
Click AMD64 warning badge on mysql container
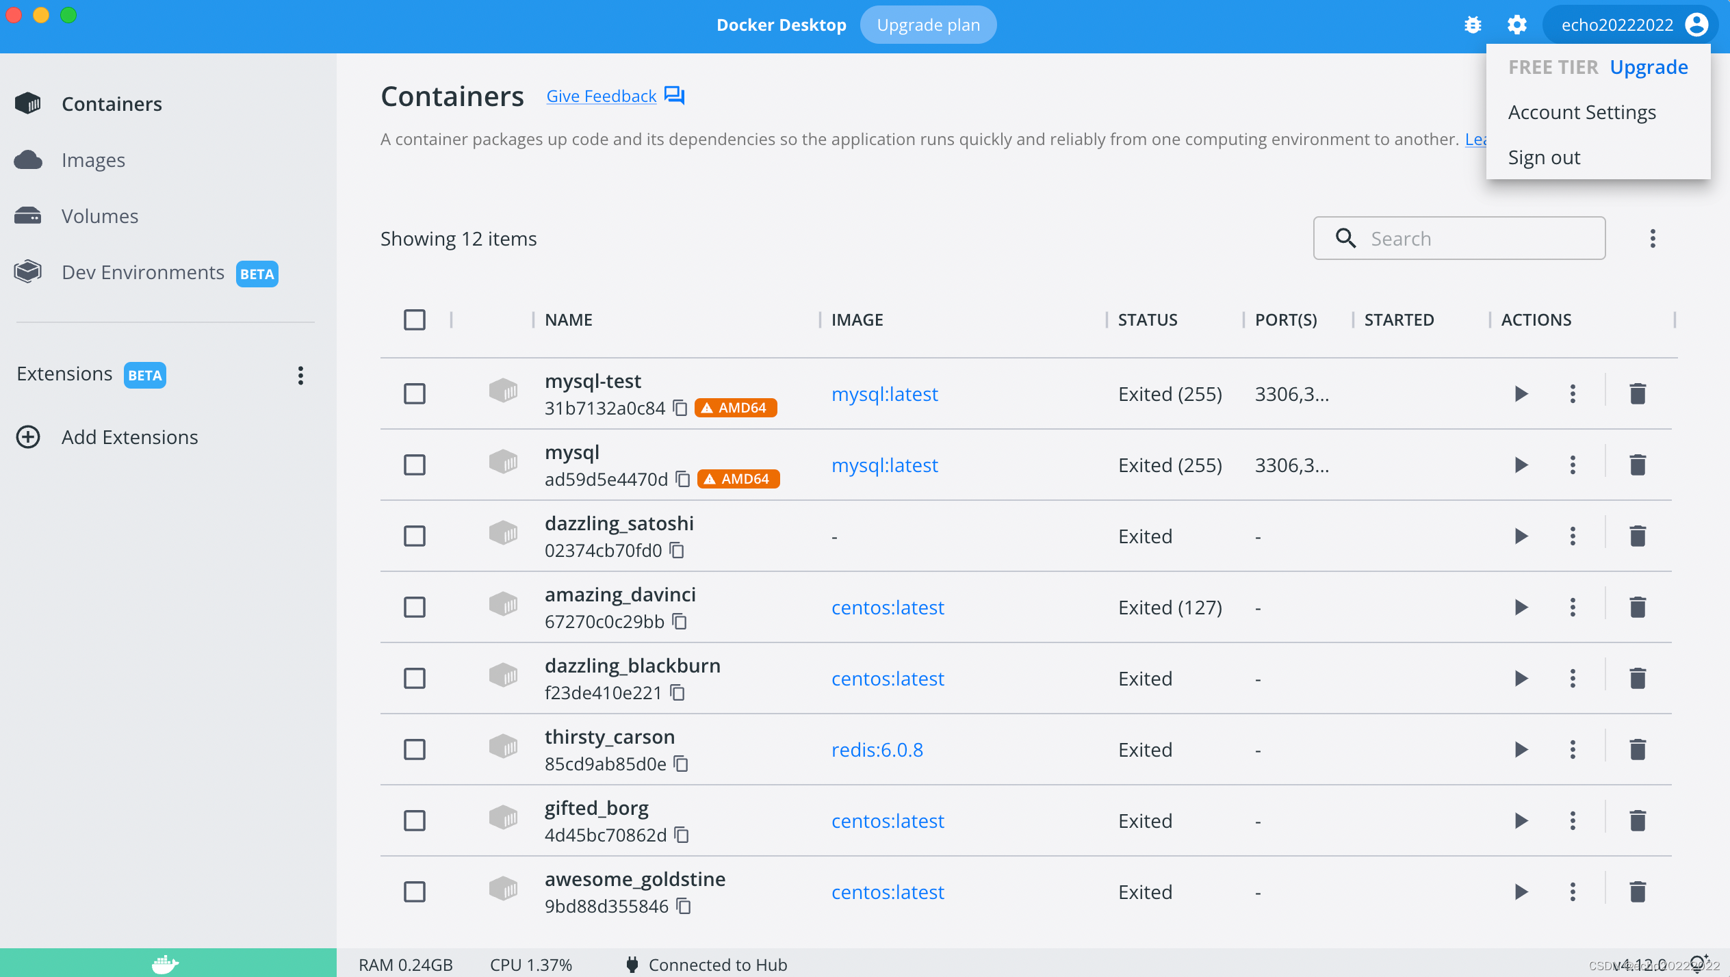(x=738, y=480)
